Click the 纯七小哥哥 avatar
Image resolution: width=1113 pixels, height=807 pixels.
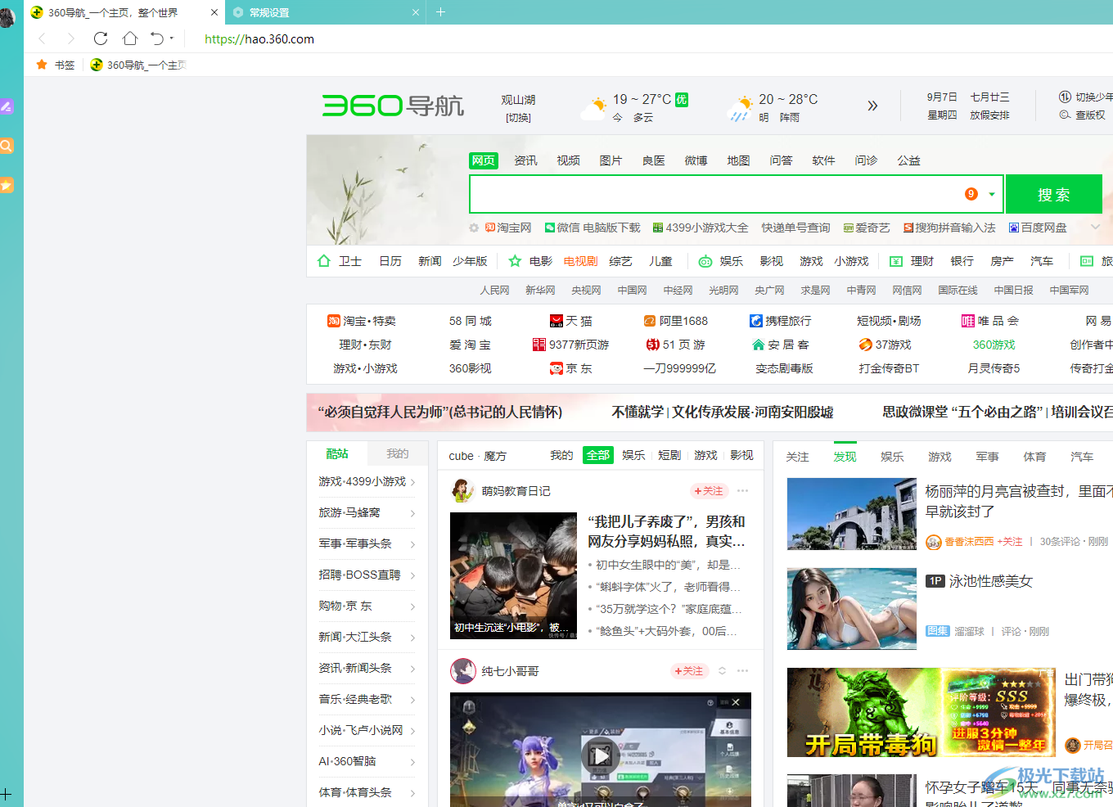463,671
